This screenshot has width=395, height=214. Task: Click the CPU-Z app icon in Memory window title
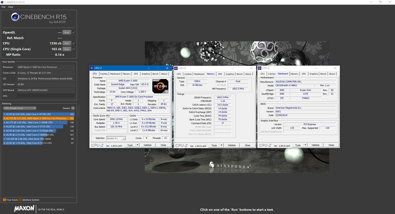176,68
